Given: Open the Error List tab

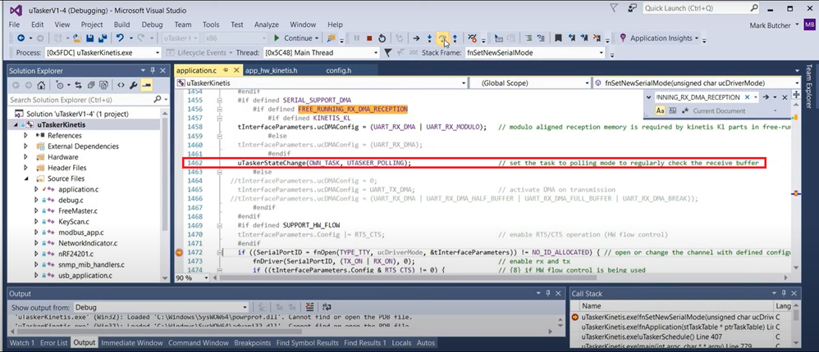Looking at the screenshot, I should pos(54,343).
